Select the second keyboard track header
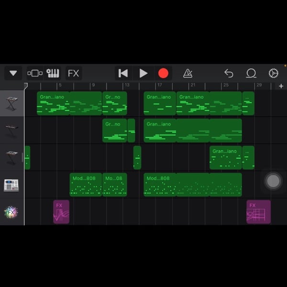Image resolution: width=287 pixels, height=287 pixels. point(11,131)
